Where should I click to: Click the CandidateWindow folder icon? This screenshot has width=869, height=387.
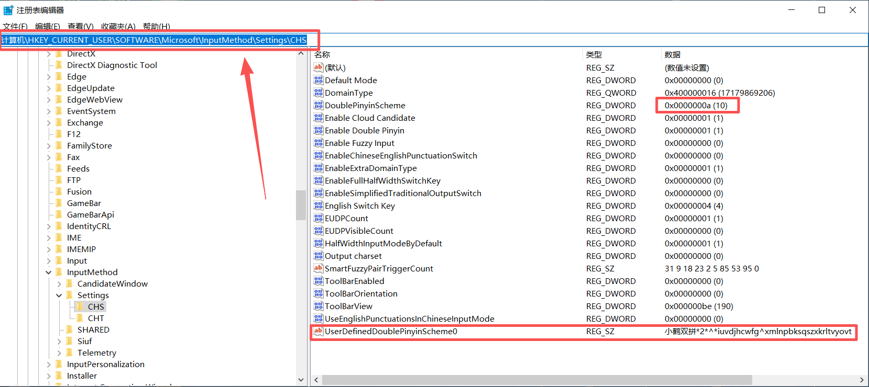coord(69,283)
